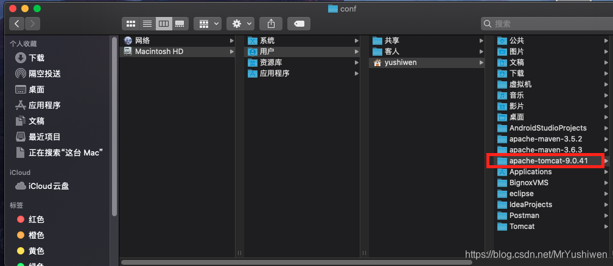Switch to icon view

coord(131,24)
